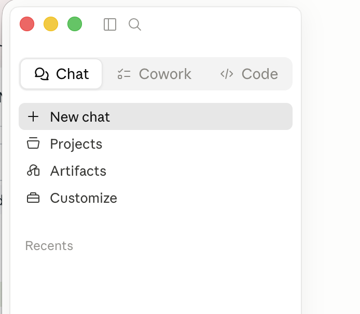Viewport: 360px width, 314px height.
Task: Click the Projects folder icon
Action: pyautogui.click(x=33, y=143)
